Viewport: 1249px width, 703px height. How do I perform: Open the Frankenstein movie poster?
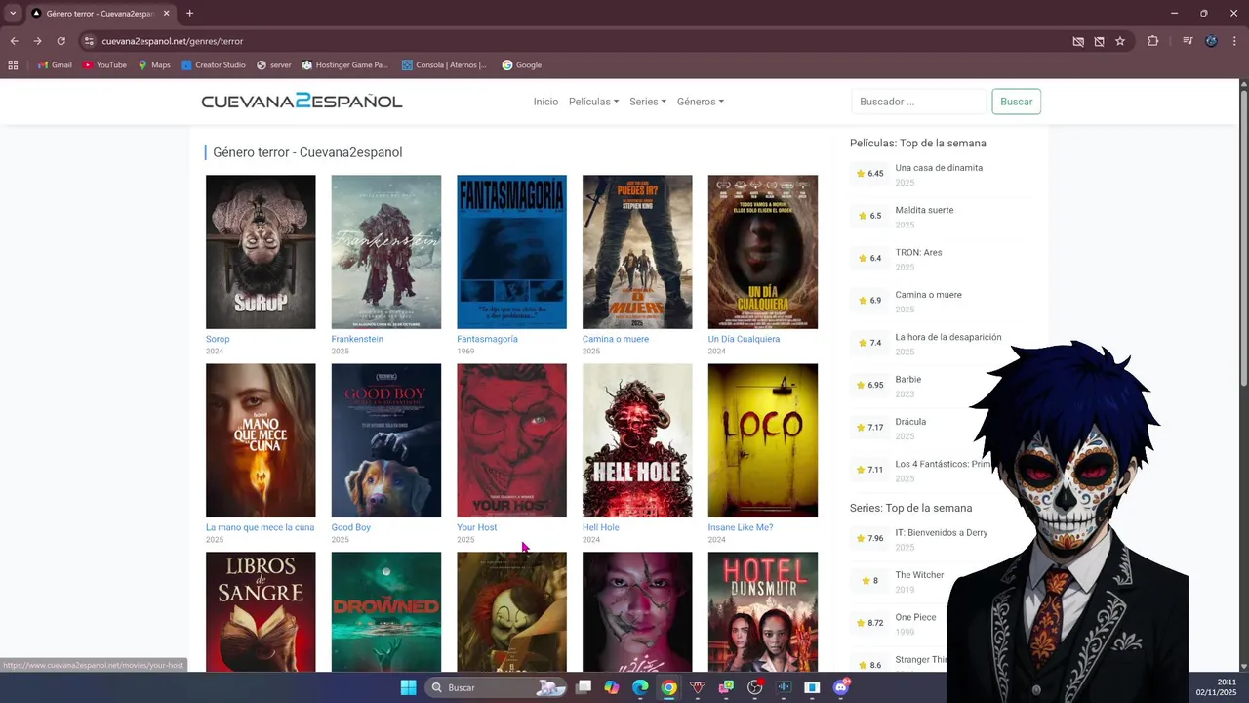point(386,252)
